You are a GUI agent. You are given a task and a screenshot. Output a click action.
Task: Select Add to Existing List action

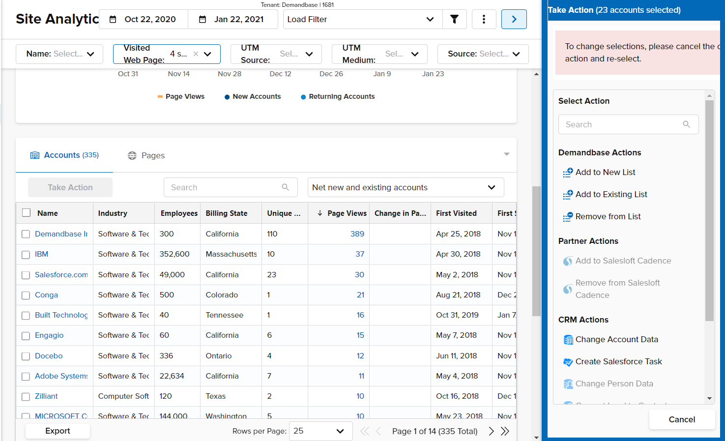(x=611, y=194)
